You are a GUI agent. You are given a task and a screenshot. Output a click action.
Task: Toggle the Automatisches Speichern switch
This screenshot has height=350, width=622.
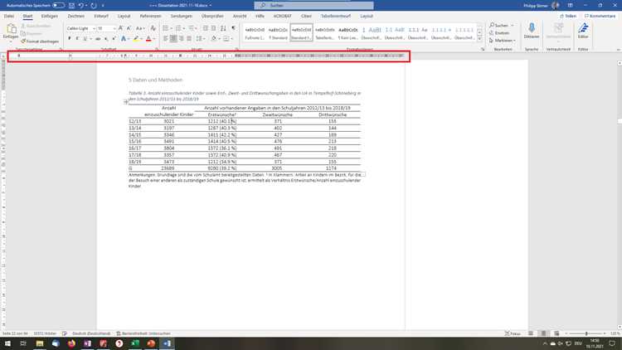pos(58,6)
